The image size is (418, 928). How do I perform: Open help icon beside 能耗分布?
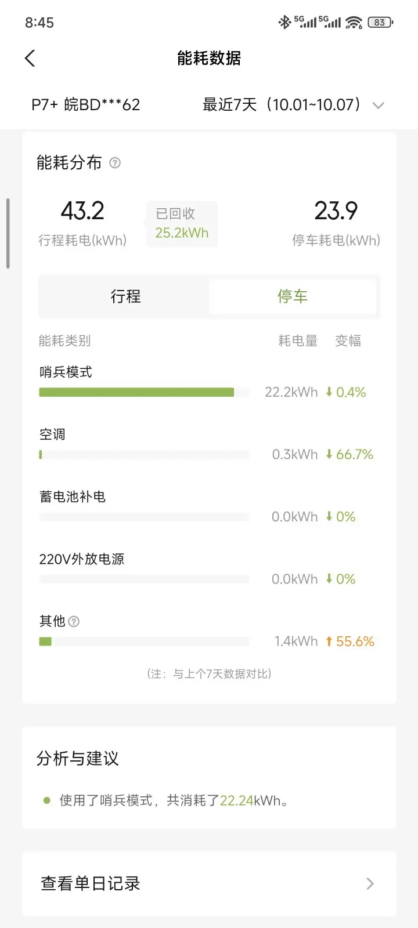click(x=115, y=163)
